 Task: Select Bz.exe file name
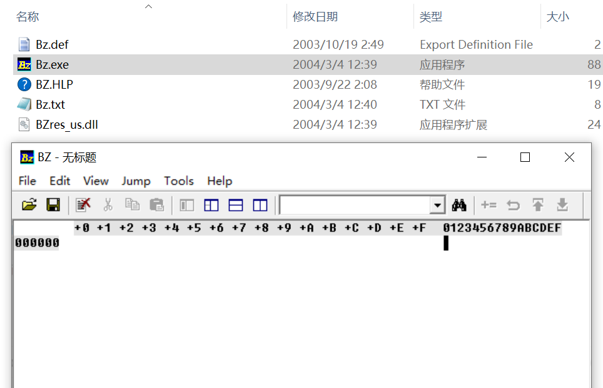coord(53,64)
